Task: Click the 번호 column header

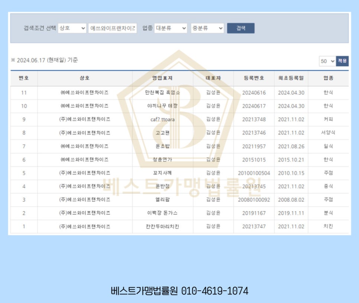Action: [24, 78]
